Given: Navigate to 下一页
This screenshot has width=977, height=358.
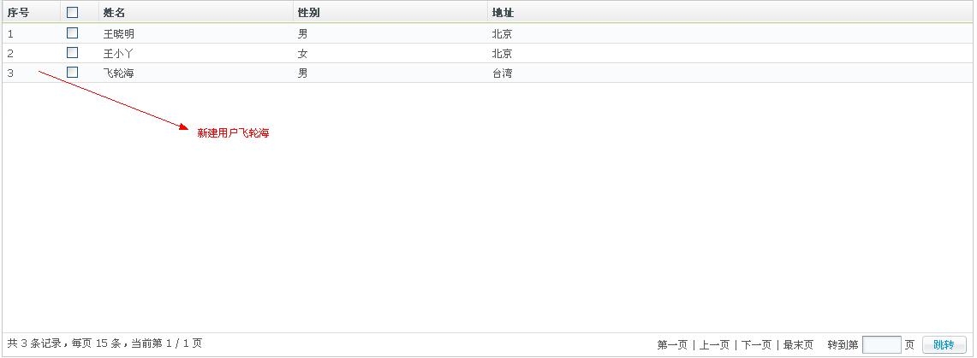Looking at the screenshot, I should click(756, 345).
